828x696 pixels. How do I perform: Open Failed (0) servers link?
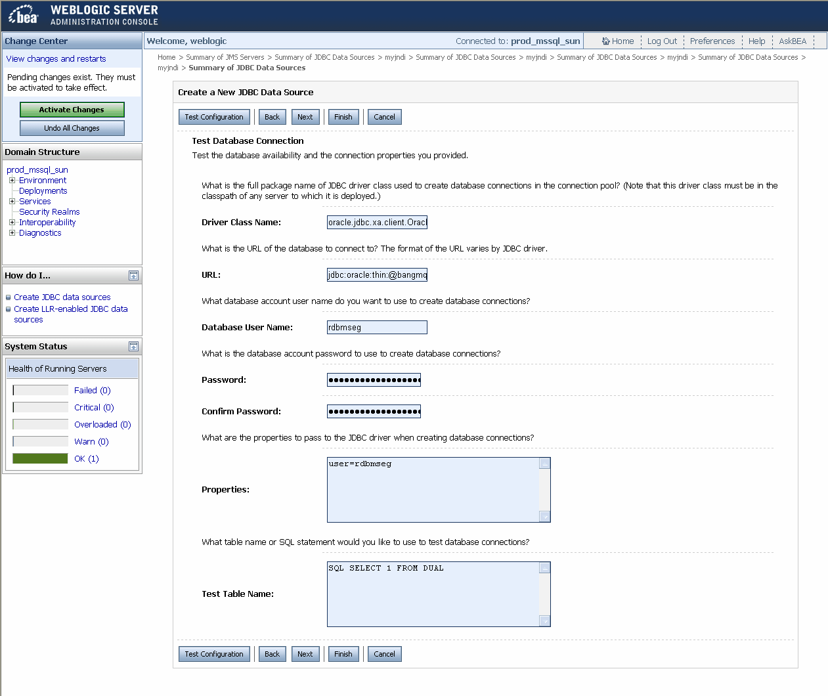tap(92, 391)
